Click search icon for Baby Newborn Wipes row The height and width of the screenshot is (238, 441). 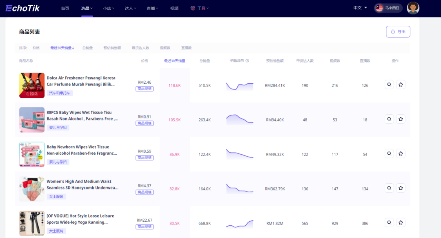coord(389,153)
